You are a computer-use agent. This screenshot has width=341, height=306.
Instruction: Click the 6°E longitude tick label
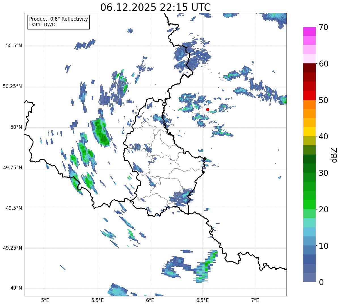(x=150, y=300)
